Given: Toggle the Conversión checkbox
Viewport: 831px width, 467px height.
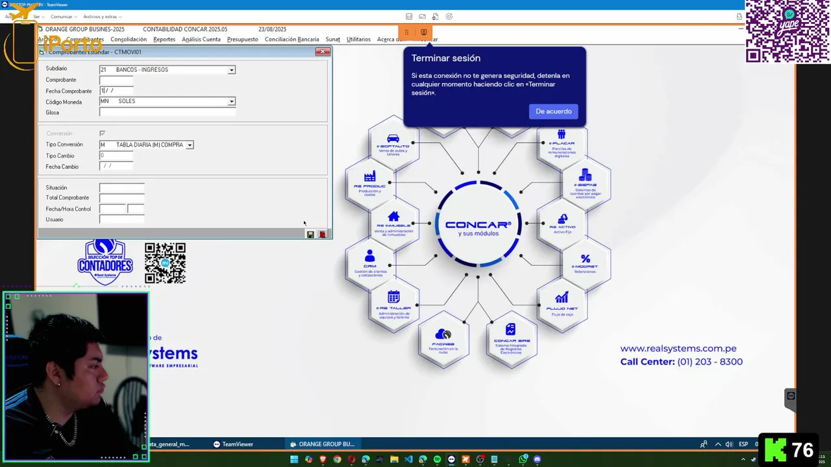Looking at the screenshot, I should 102,134.
